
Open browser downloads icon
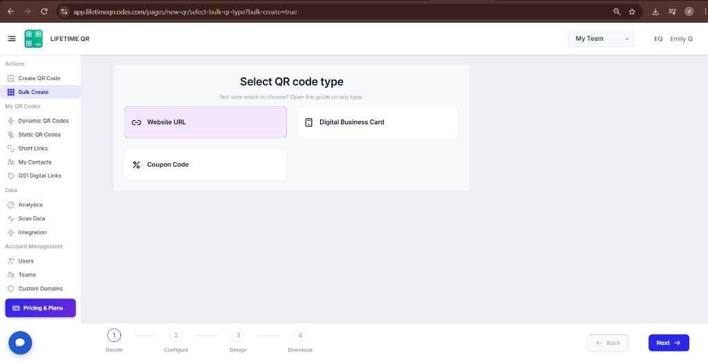click(655, 12)
